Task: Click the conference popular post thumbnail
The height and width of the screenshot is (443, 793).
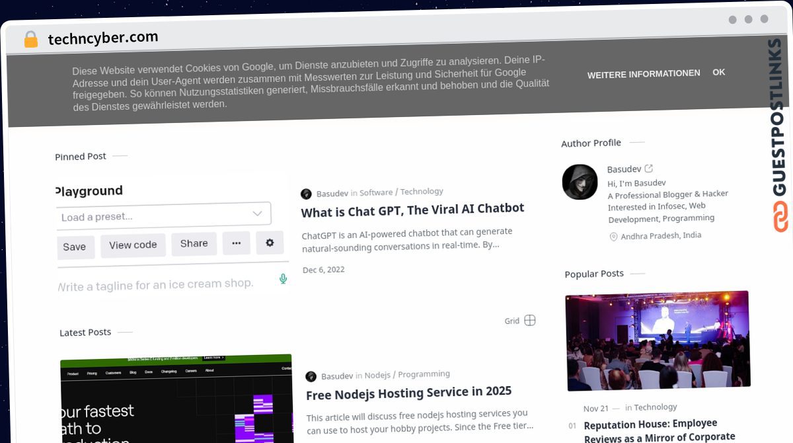Action: (658, 340)
